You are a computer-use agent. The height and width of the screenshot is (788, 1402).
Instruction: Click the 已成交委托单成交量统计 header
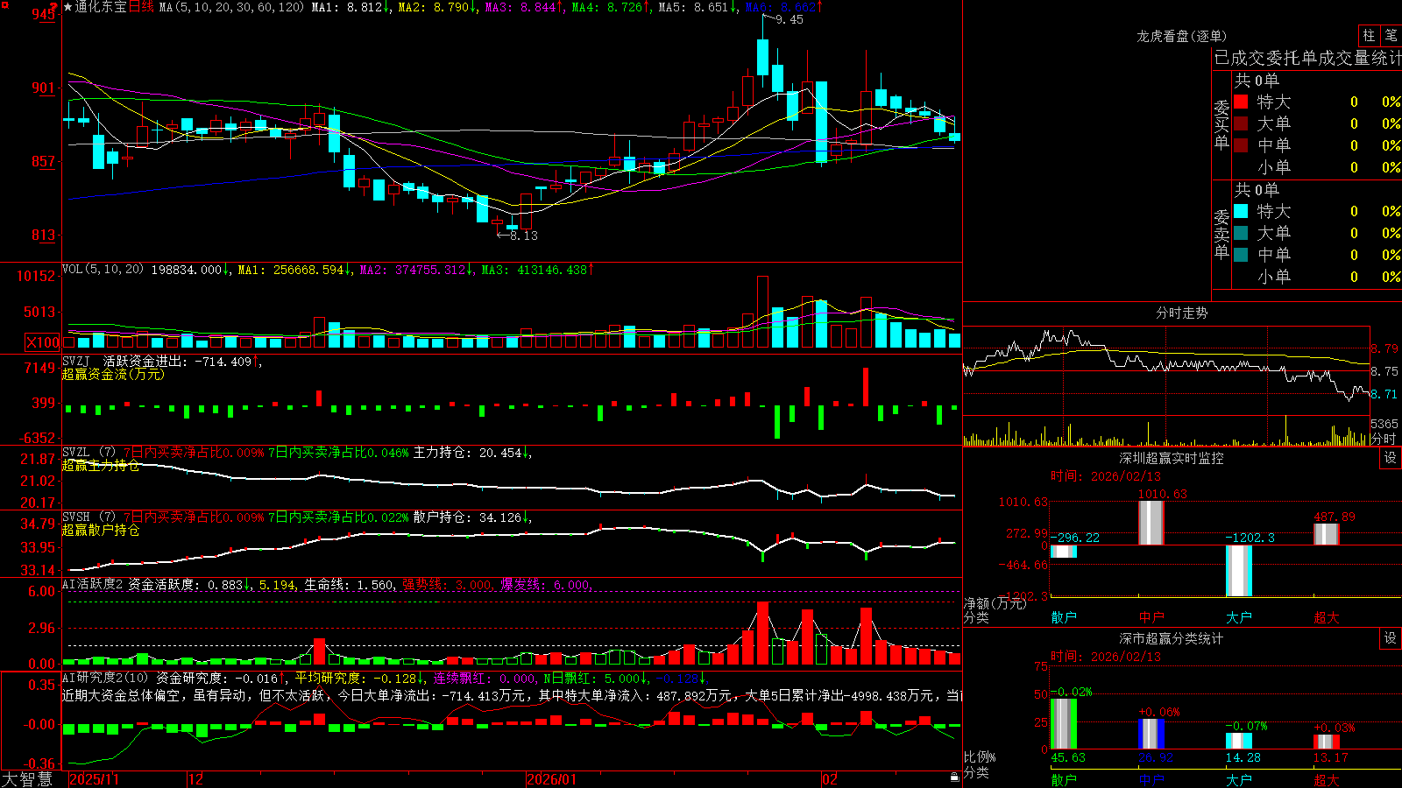1307,58
